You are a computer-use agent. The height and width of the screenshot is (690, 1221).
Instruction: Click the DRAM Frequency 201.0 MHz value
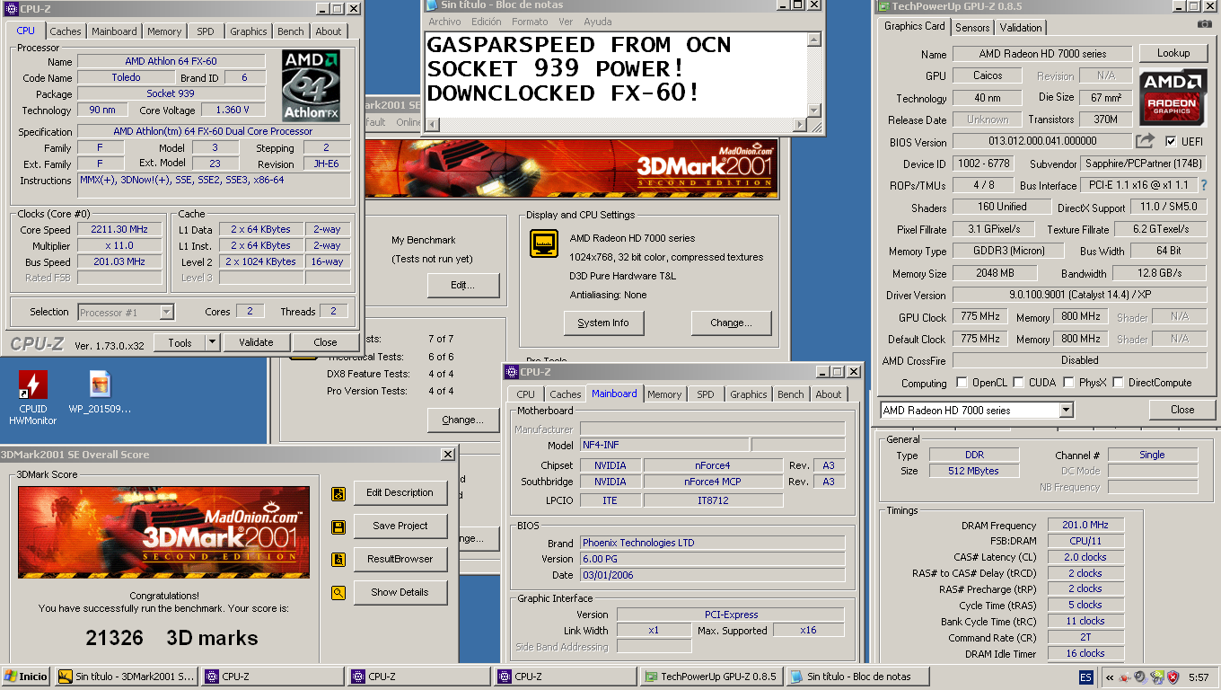tap(1085, 526)
